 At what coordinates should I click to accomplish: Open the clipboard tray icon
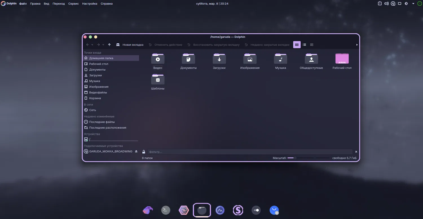pos(380,4)
